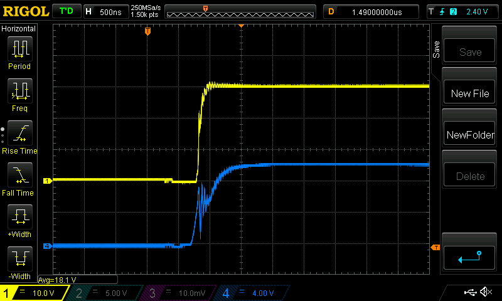Select the +Width measurement icon

click(x=19, y=218)
